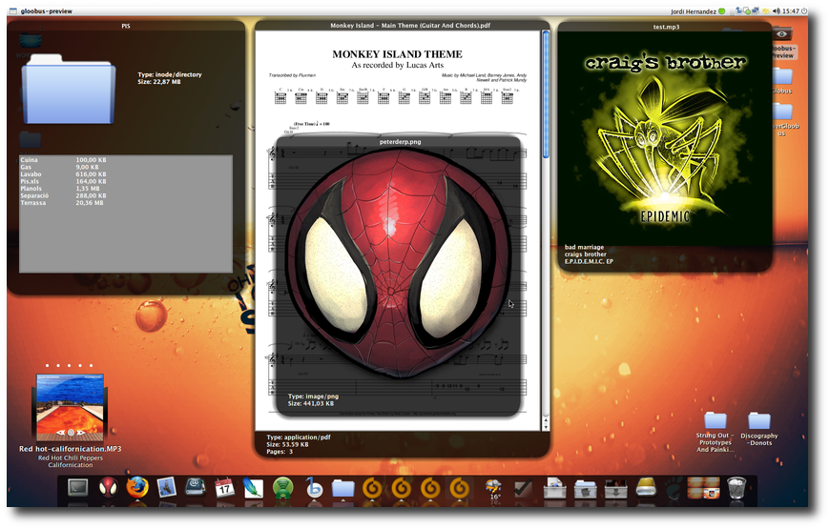Select the Lavabo row in PIS list

click(x=125, y=174)
